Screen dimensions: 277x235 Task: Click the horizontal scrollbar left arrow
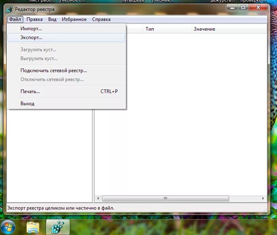point(98,198)
